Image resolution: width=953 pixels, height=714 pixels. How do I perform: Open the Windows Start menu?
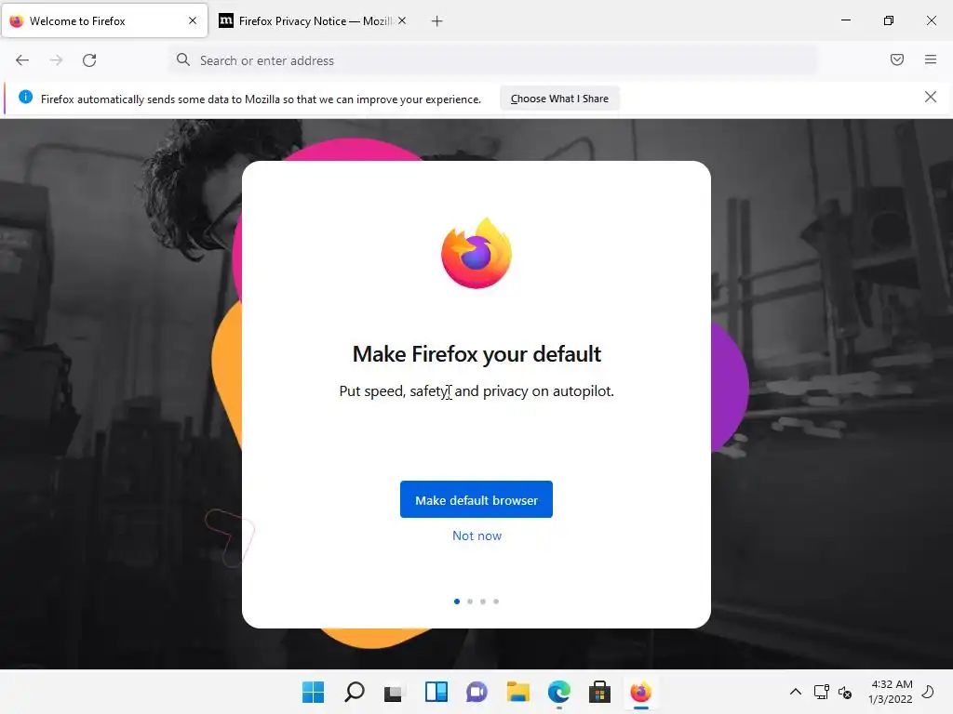[313, 692]
